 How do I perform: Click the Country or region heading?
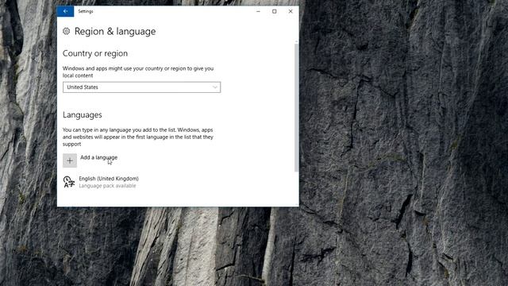[x=95, y=53]
